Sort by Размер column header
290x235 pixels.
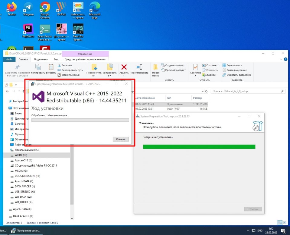point(200,98)
